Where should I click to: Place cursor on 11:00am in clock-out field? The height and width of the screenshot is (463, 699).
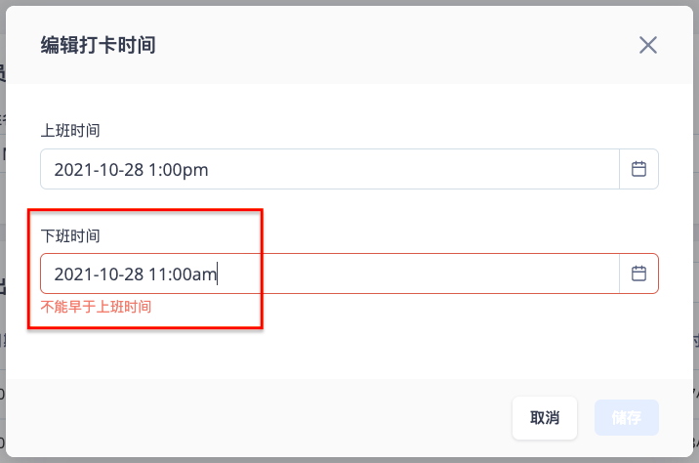(183, 274)
